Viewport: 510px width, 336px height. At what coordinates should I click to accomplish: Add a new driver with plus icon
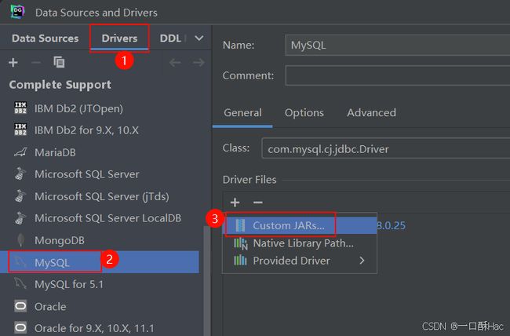tap(13, 62)
